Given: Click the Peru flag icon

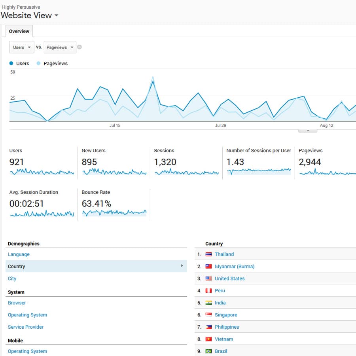Looking at the screenshot, I should point(208,291).
